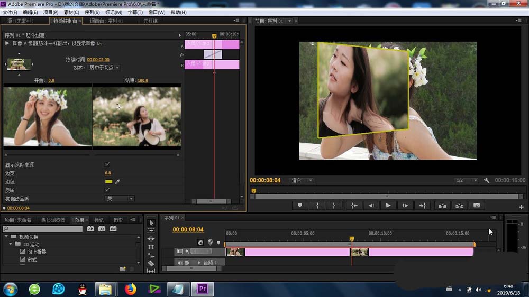Image resolution: width=529 pixels, height=297 pixels.
Task: Toggle the 显示实际来源 checkbox
Action: (108, 165)
